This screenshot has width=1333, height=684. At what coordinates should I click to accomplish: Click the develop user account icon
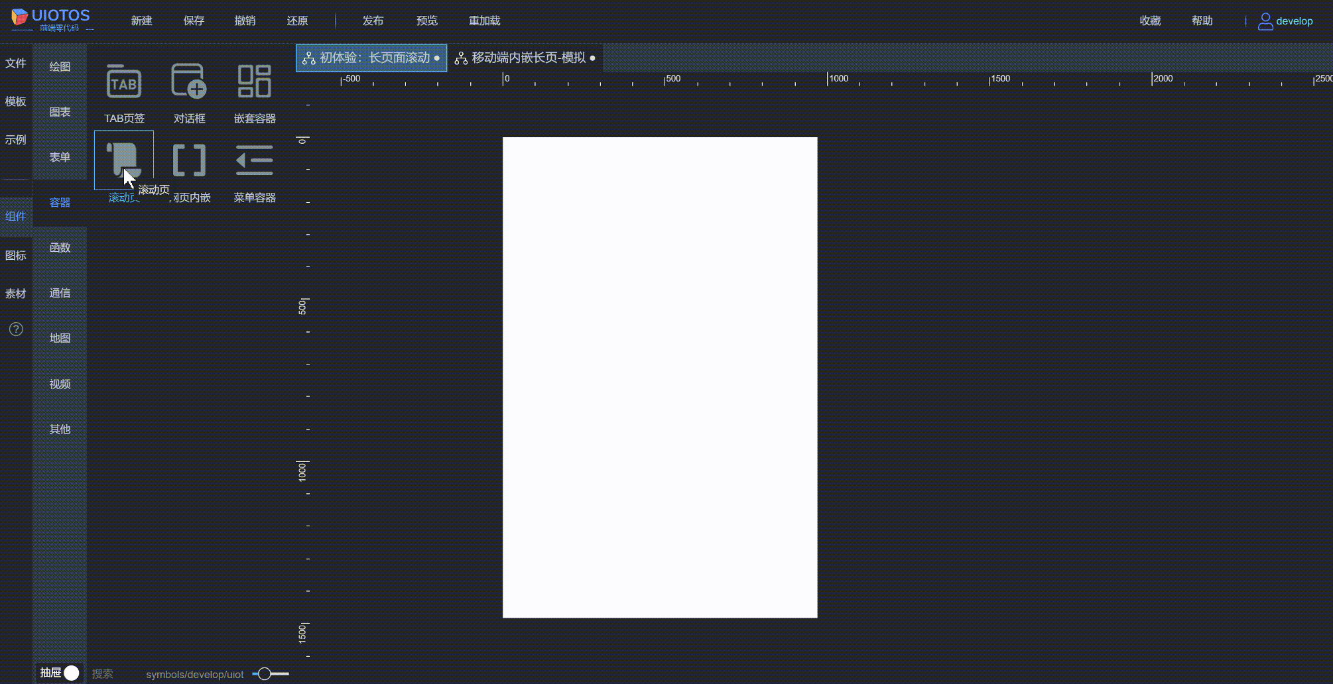click(x=1265, y=21)
